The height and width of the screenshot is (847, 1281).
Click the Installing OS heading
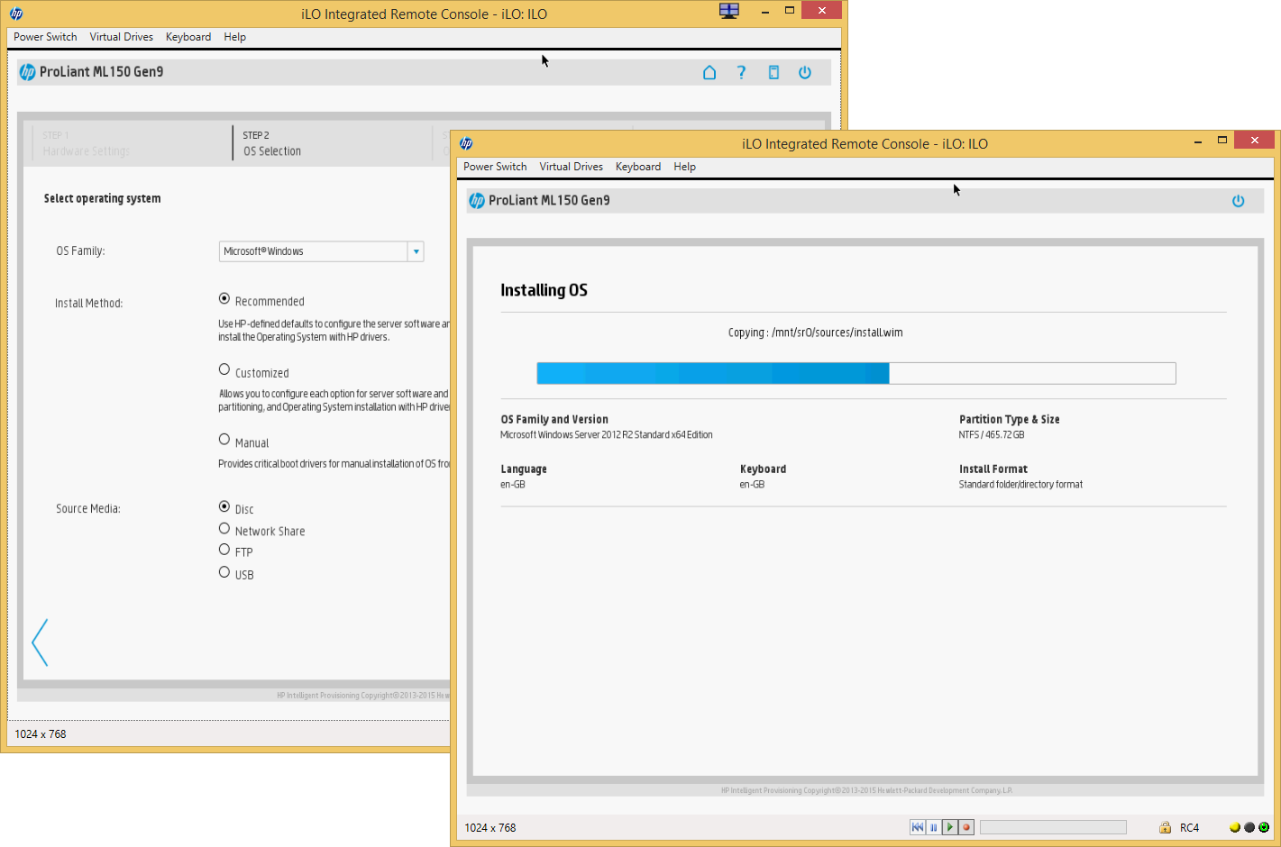544,290
